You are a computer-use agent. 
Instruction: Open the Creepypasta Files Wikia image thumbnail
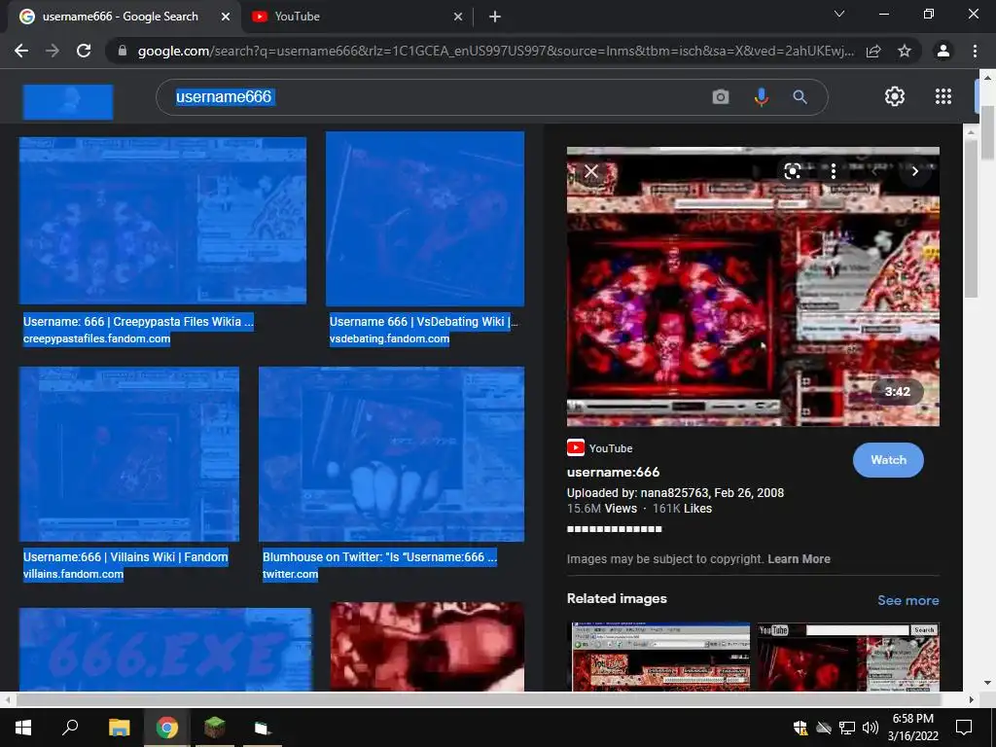point(162,221)
